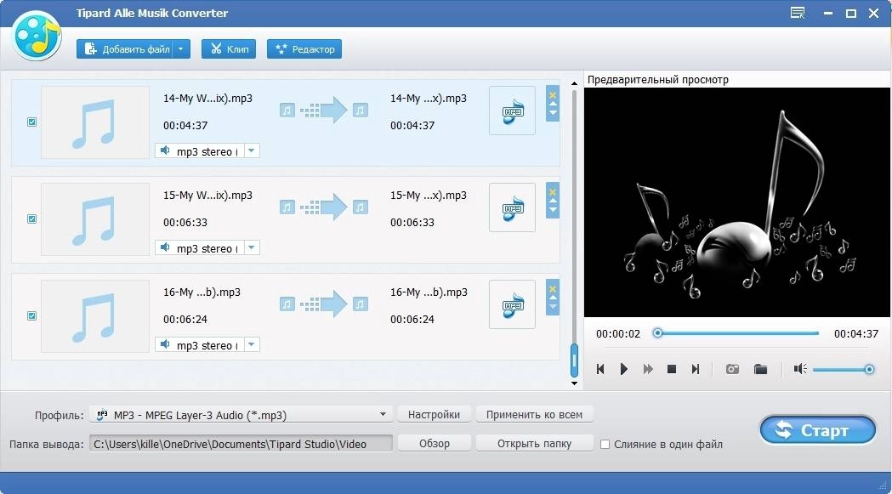Skip to next track in preview
892x494 pixels.
click(696, 369)
